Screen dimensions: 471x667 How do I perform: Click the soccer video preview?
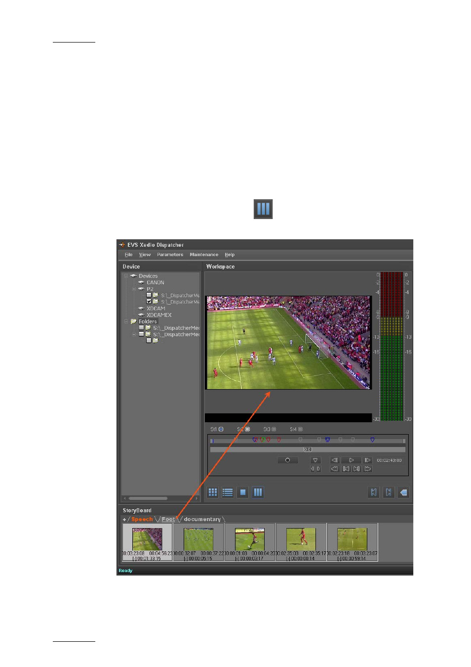click(x=288, y=343)
